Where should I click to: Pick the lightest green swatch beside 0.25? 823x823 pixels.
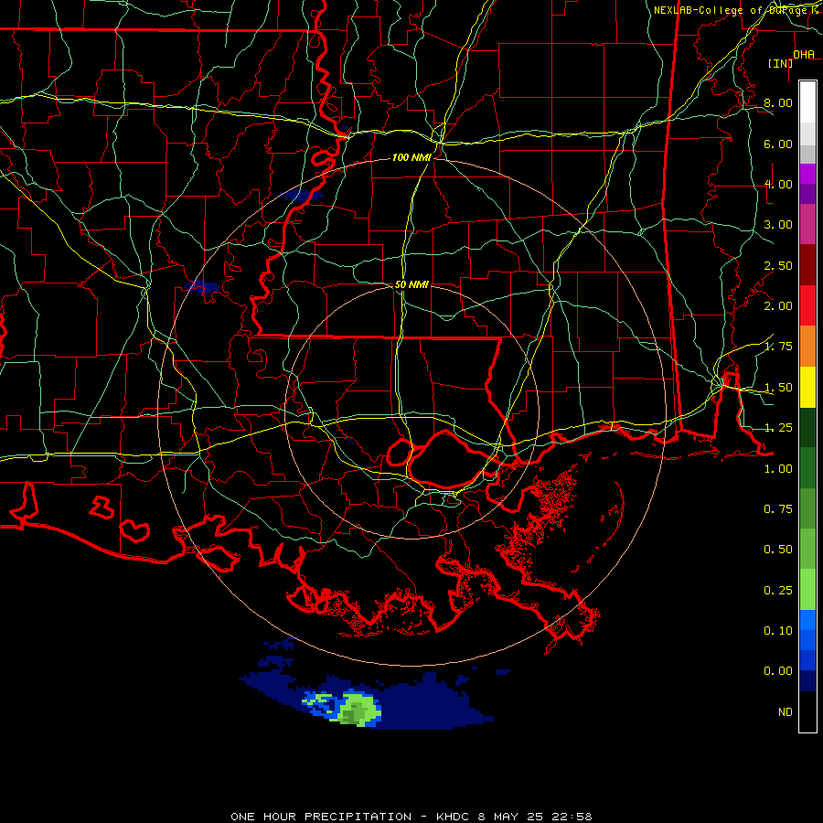pos(807,590)
